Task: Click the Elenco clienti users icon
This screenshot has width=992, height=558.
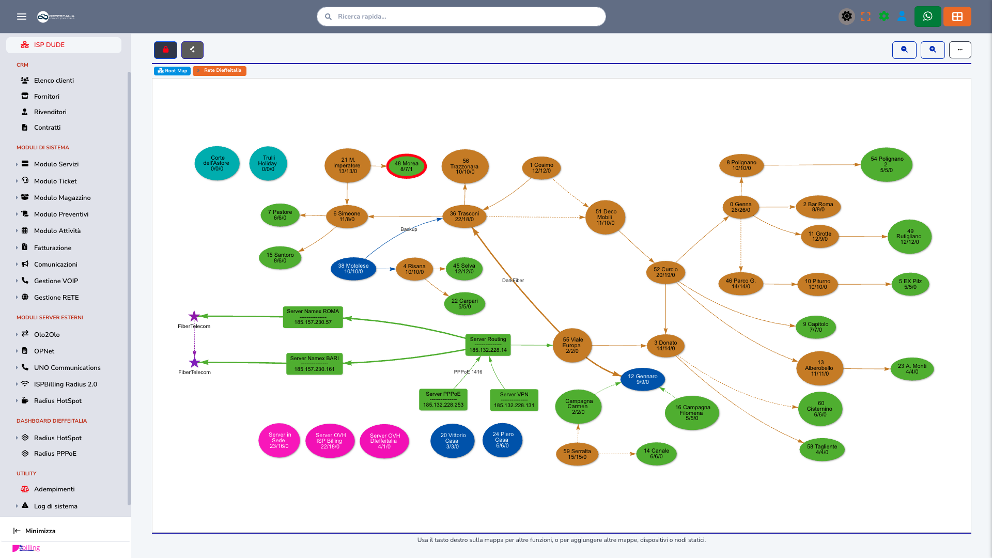Action: click(25, 80)
